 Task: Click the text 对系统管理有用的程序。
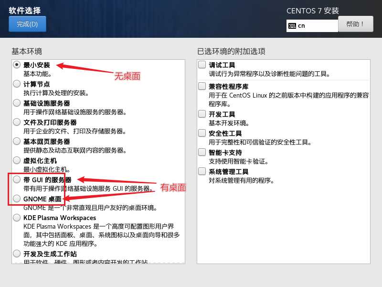point(242,181)
